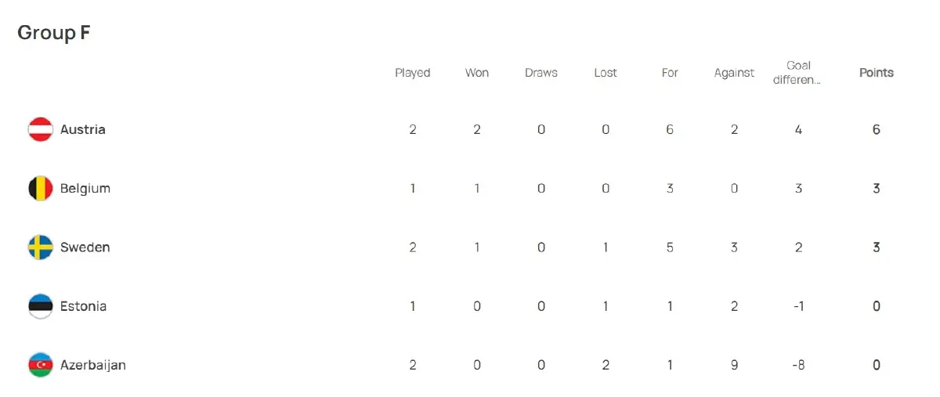940x397 pixels.
Task: Click the Won column header
Action: point(477,73)
